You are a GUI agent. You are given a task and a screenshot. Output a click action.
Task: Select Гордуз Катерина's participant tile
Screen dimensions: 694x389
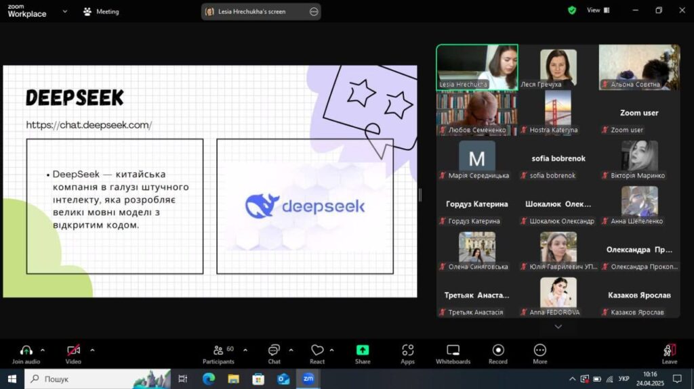click(476, 204)
